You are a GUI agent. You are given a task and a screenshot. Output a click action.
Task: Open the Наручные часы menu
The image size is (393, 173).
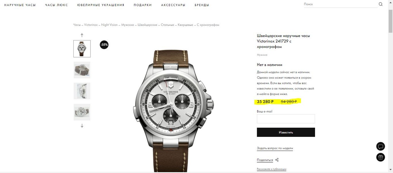[x=20, y=5]
